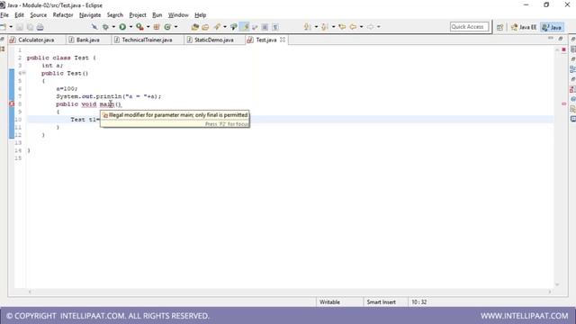
Task: Open the Previous Annotation dropdown arrow
Action: point(333,27)
